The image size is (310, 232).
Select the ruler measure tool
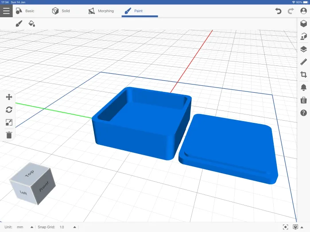303,62
